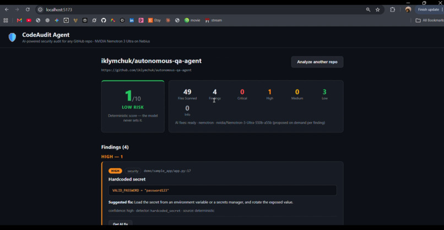Image resolution: width=444 pixels, height=230 pixels.
Task: Open the white AI square bookmark
Action: click(x=66, y=20)
